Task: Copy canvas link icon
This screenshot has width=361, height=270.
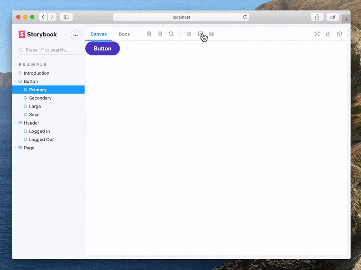Action: (339, 34)
